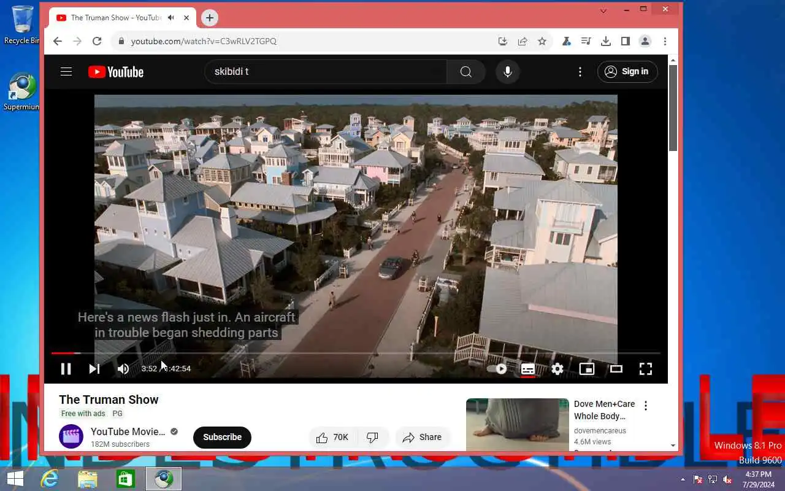The width and height of the screenshot is (785, 491).
Task: Toggle subtitles closed captions
Action: click(528, 369)
